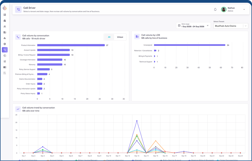Viewport: 252px width, 161px height.
Task: Select the active Call Driver phone icon in sidebar
Action: [5, 50]
